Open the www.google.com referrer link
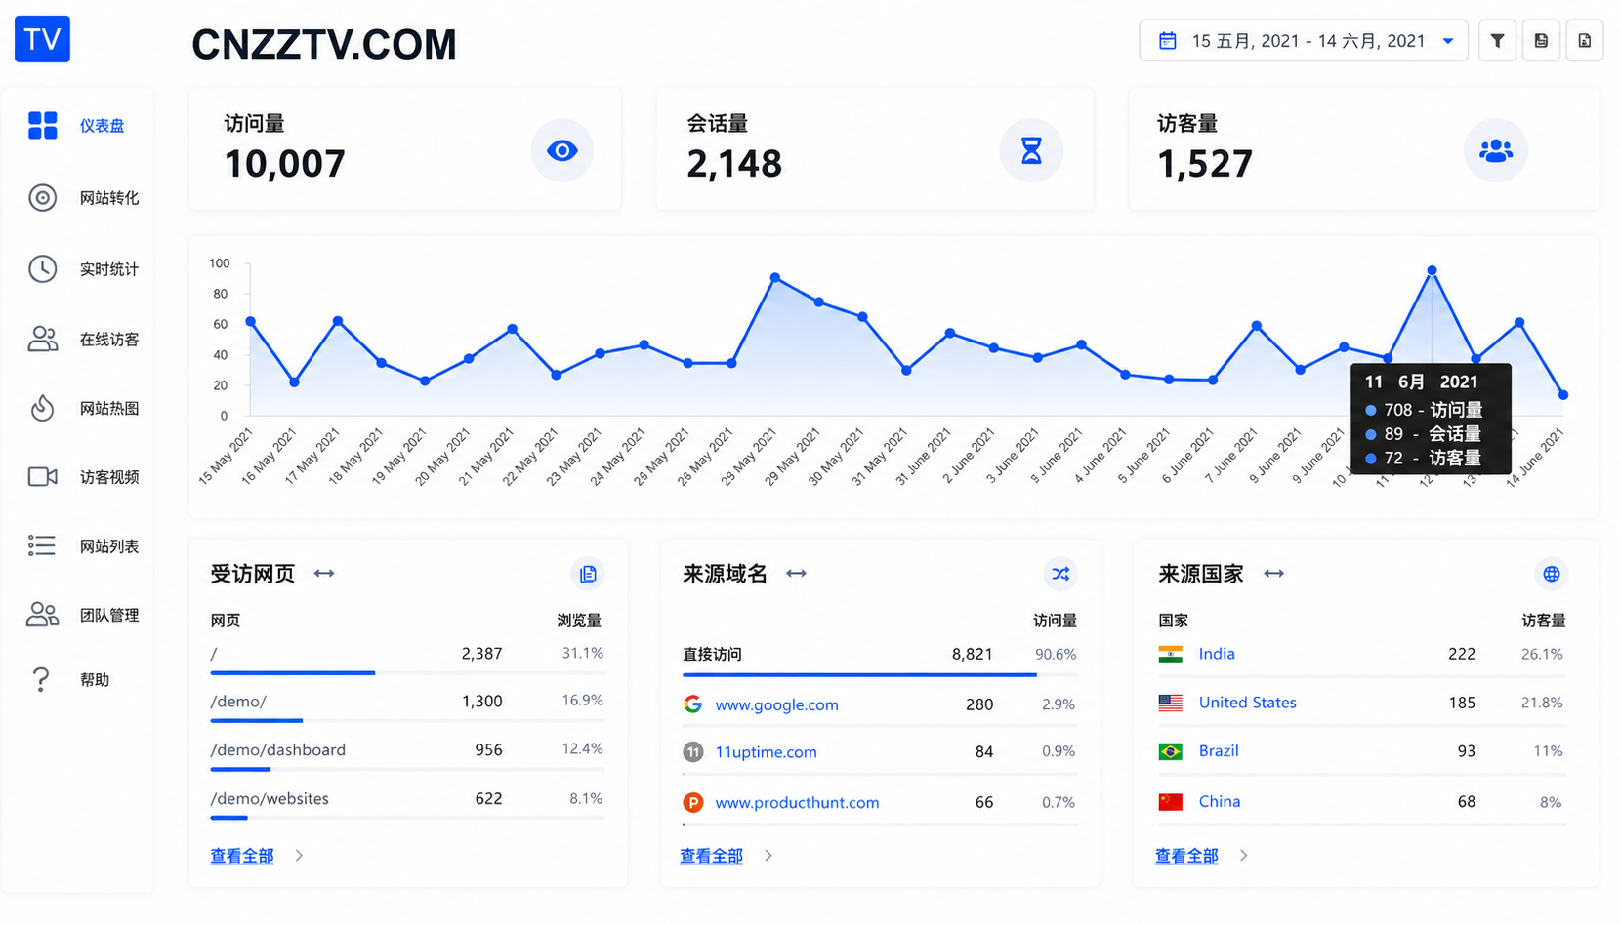The image size is (1620, 925). click(776, 704)
